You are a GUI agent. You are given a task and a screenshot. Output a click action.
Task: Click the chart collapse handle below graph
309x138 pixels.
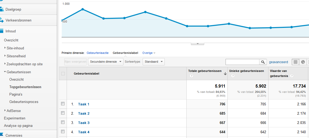pos(198,44)
